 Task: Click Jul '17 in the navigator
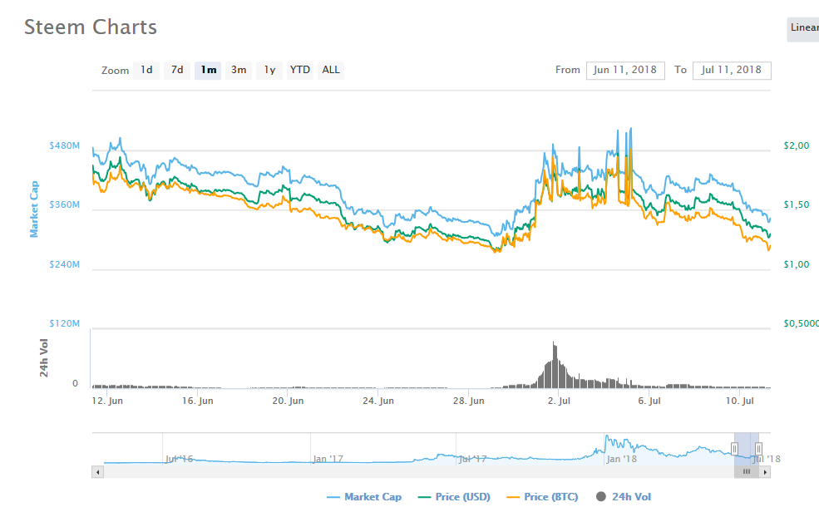(472, 459)
